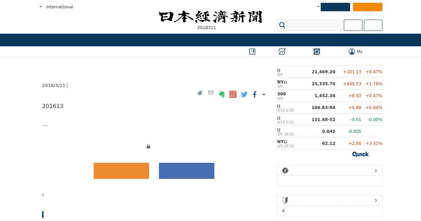Click the euro rate 131.48-52
Viewport: 421px width, 221px height.
323,120
